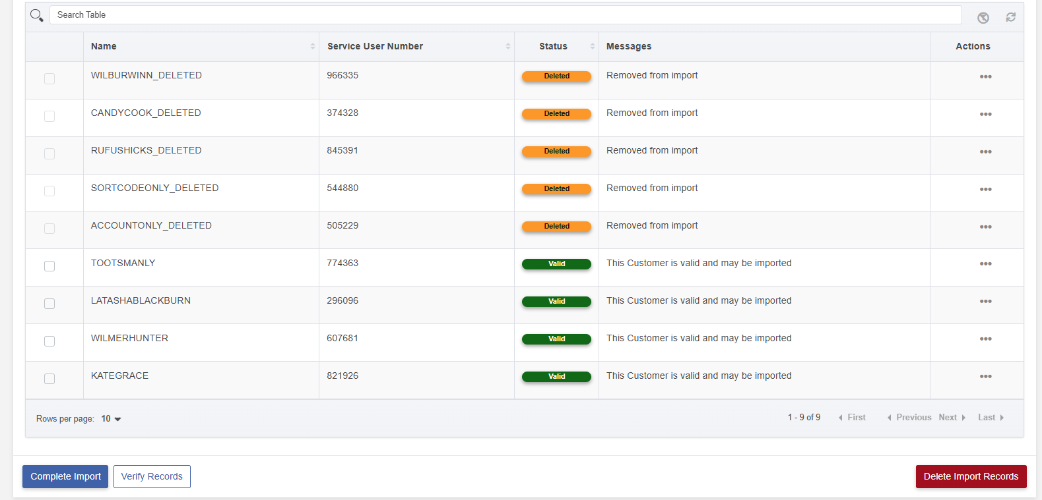Open actions menu for RUFUSHICKS_DELETED

986,152
